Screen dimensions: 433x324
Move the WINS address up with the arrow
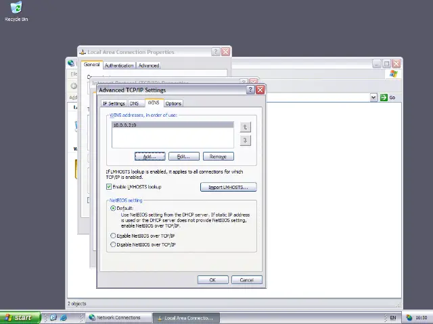pos(245,127)
